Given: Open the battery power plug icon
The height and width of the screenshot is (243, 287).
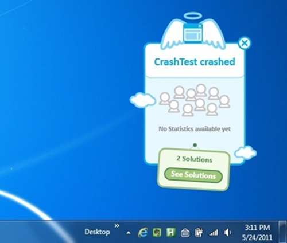Looking at the screenshot, I should (x=199, y=233).
